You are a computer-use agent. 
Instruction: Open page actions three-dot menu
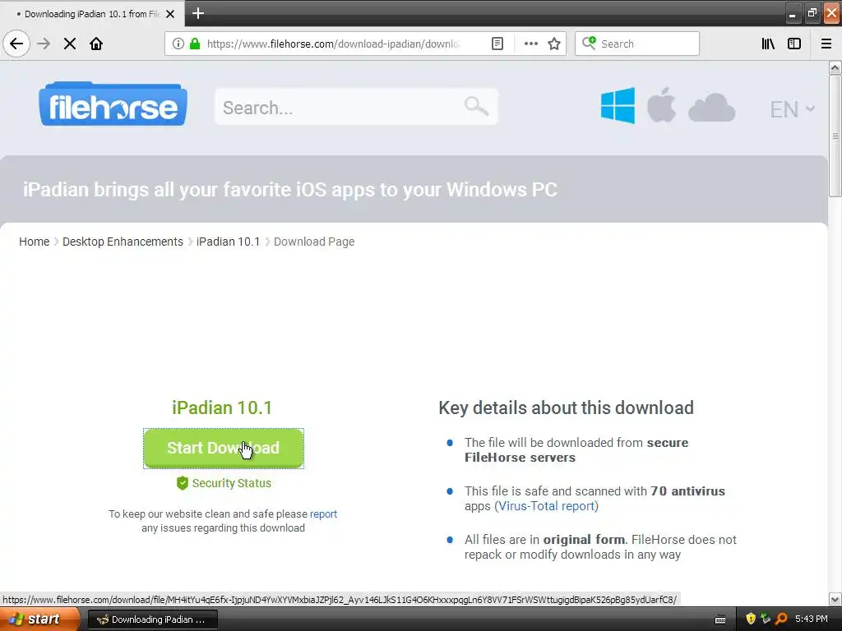(530, 44)
